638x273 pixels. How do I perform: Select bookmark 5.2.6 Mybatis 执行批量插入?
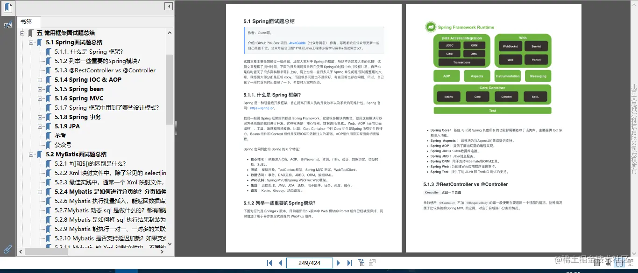(110, 201)
